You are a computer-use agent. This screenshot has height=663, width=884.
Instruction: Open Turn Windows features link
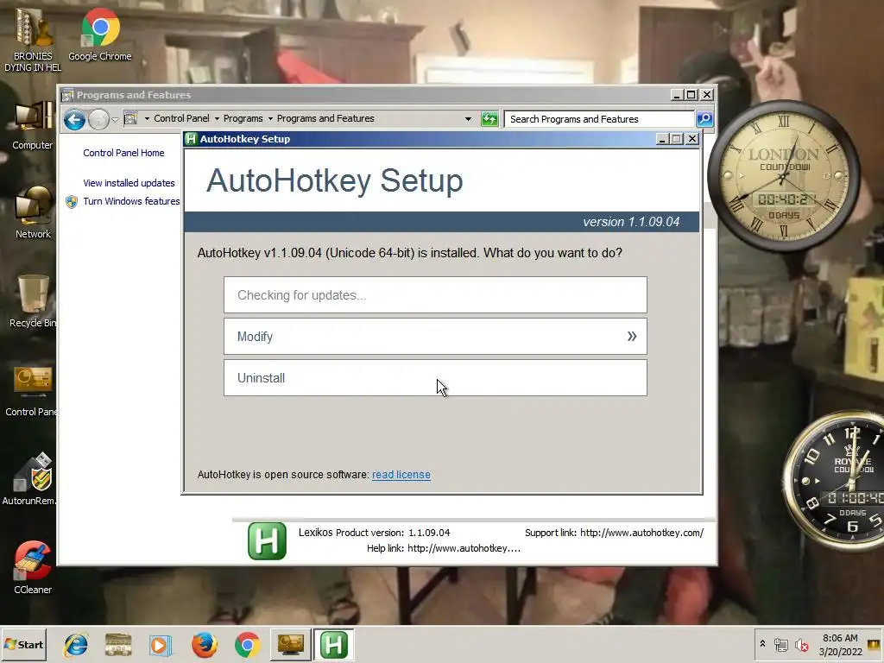click(x=131, y=201)
